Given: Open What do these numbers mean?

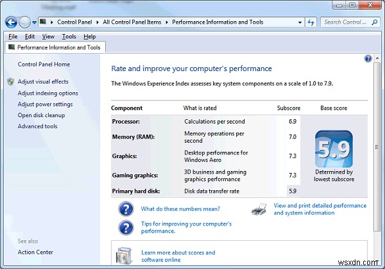Looking at the screenshot, I should coord(180,209).
